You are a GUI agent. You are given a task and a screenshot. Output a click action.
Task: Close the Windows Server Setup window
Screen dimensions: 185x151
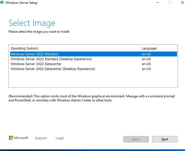(x=182, y=3)
